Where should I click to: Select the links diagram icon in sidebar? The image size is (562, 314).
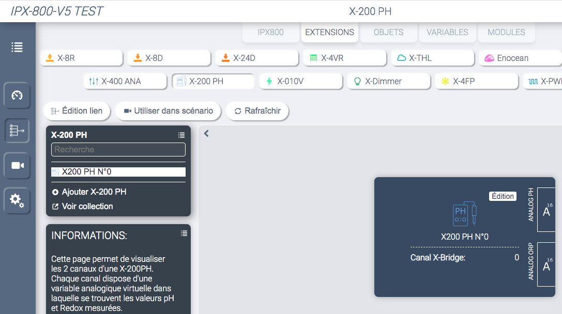(x=17, y=131)
